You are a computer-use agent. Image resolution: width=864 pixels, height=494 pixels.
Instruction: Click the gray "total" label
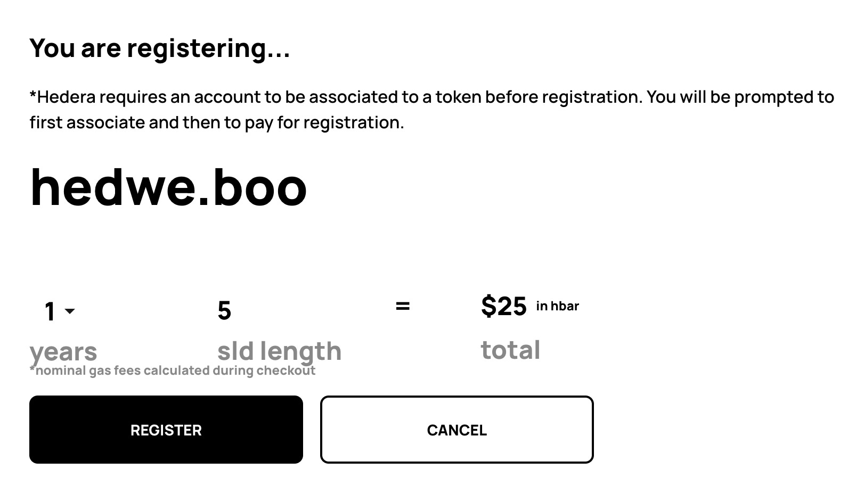click(x=510, y=350)
